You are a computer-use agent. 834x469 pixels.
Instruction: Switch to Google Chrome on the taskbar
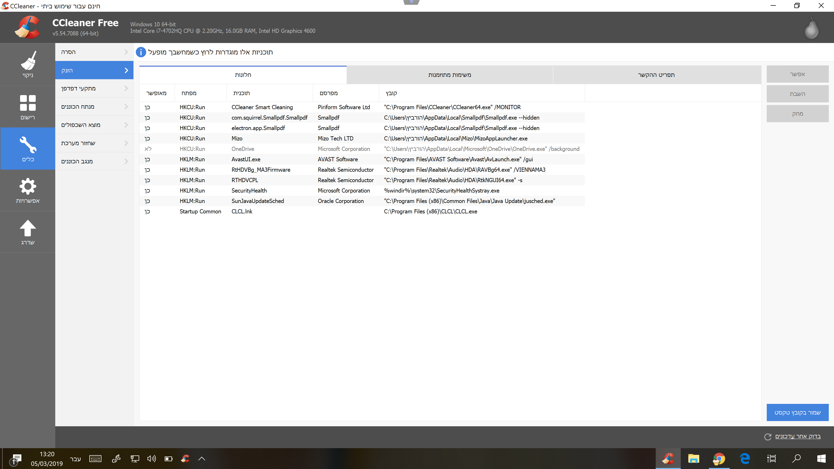pyautogui.click(x=719, y=459)
